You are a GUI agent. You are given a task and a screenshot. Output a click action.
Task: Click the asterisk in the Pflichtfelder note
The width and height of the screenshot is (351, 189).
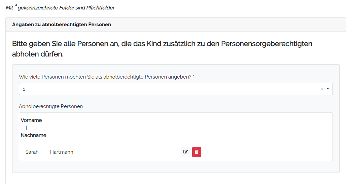pos(16,6)
